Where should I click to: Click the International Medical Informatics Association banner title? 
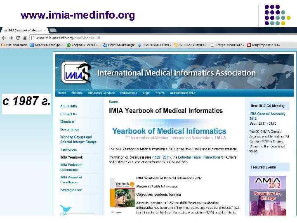(177, 73)
